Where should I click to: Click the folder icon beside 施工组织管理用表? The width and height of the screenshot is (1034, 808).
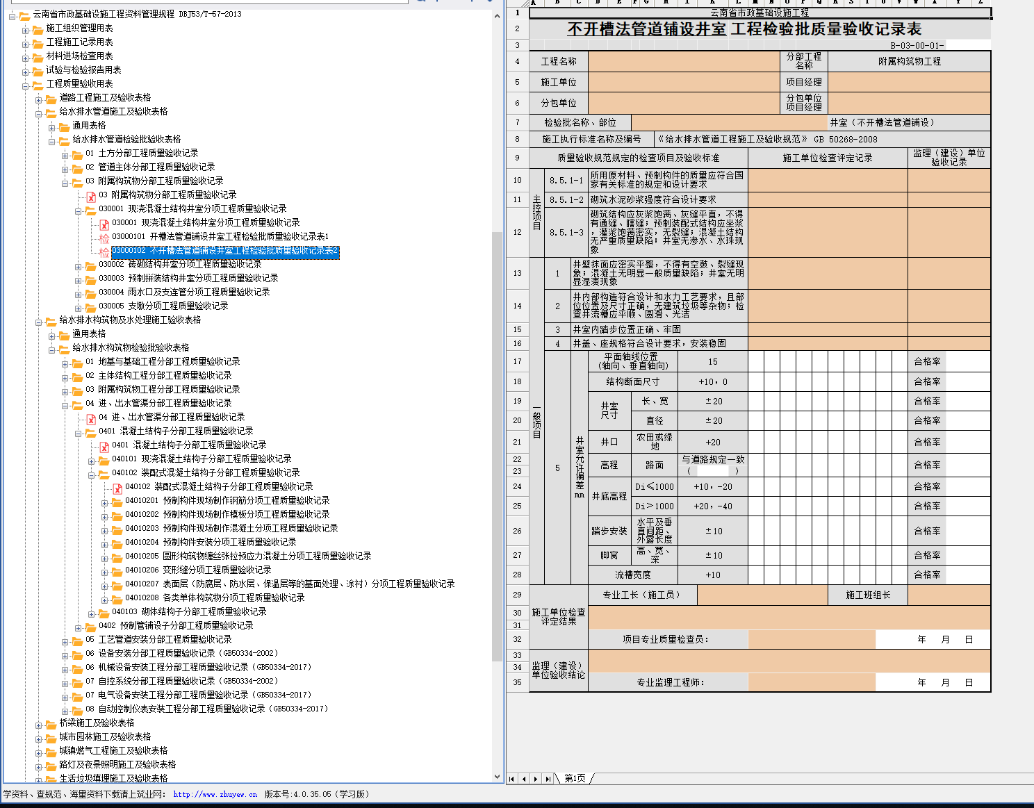pos(38,29)
